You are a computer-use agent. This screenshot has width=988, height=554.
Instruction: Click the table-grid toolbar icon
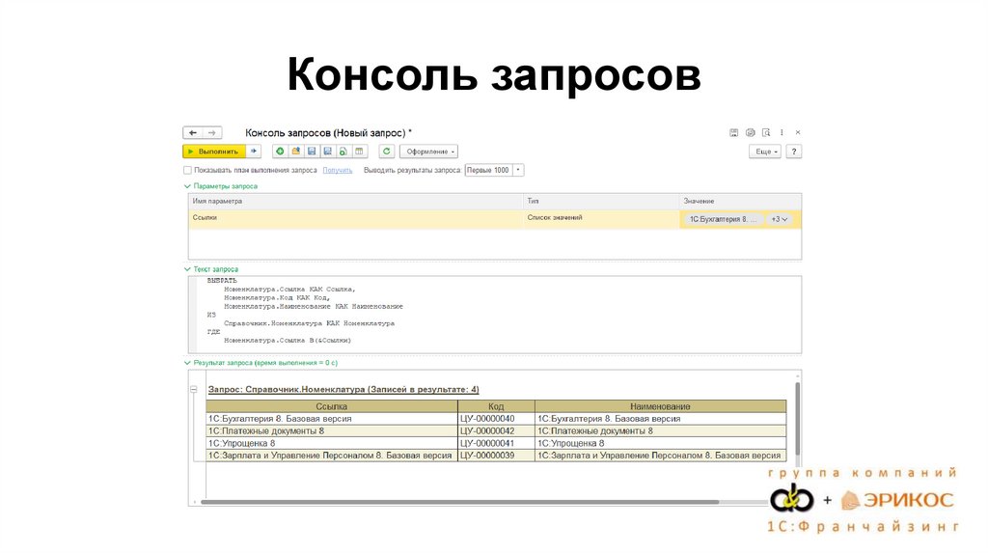coord(359,152)
